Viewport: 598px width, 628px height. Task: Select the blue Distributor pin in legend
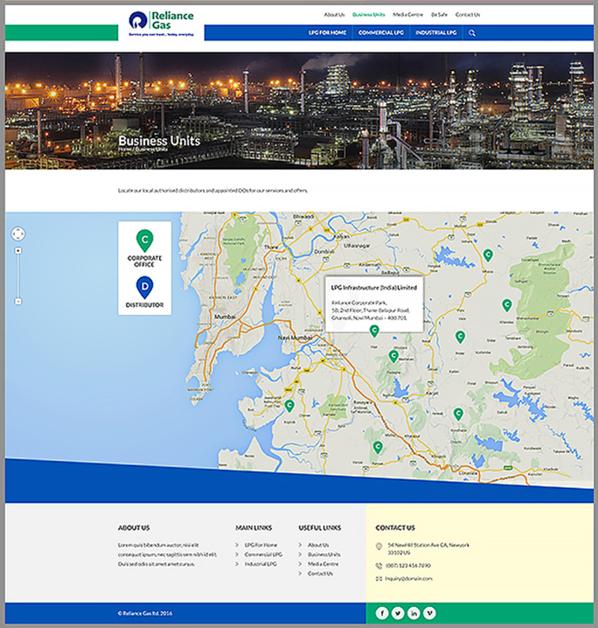pos(144,287)
